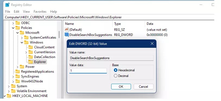The width and height of the screenshot is (221, 101).
Task: Click the SystemCertificates folder icon
Action: pos(26,38)
